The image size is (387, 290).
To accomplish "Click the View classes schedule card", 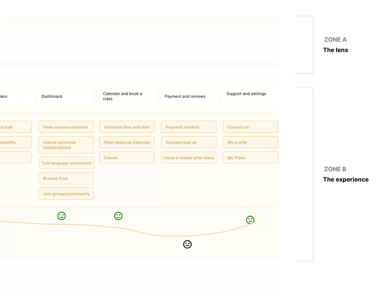I will [66, 127].
